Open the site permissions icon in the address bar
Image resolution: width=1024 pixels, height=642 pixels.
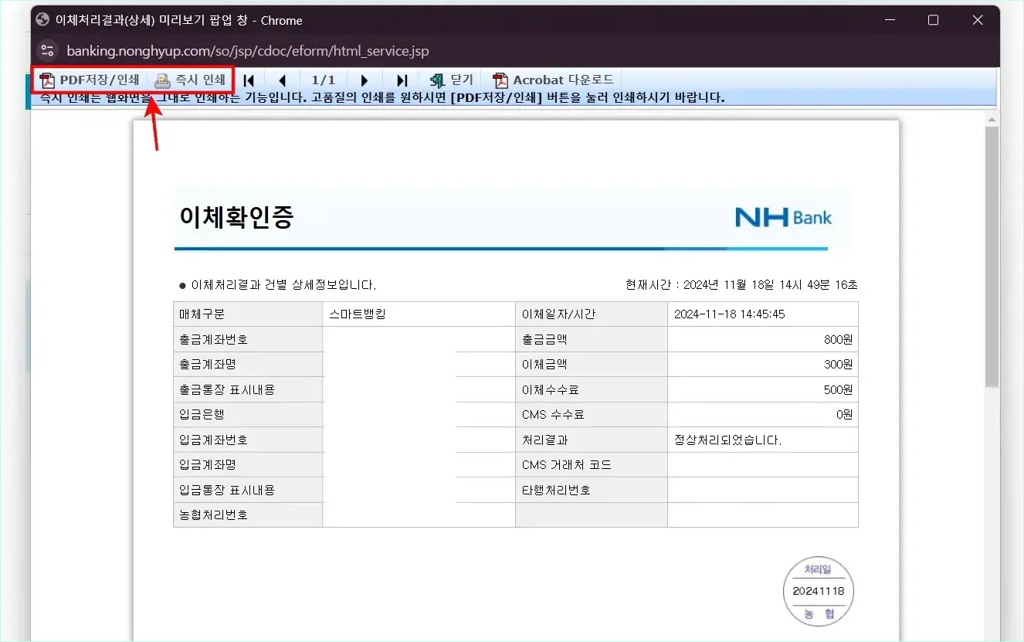(x=47, y=49)
